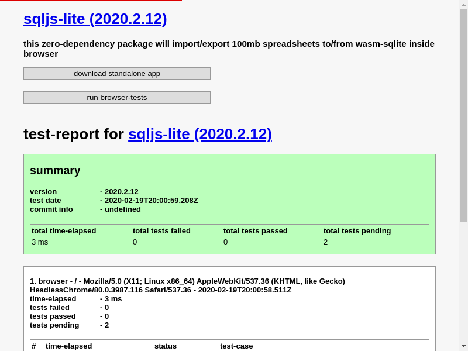Click the browser user-agent description line
This screenshot has height=351, width=468.
tap(187, 285)
